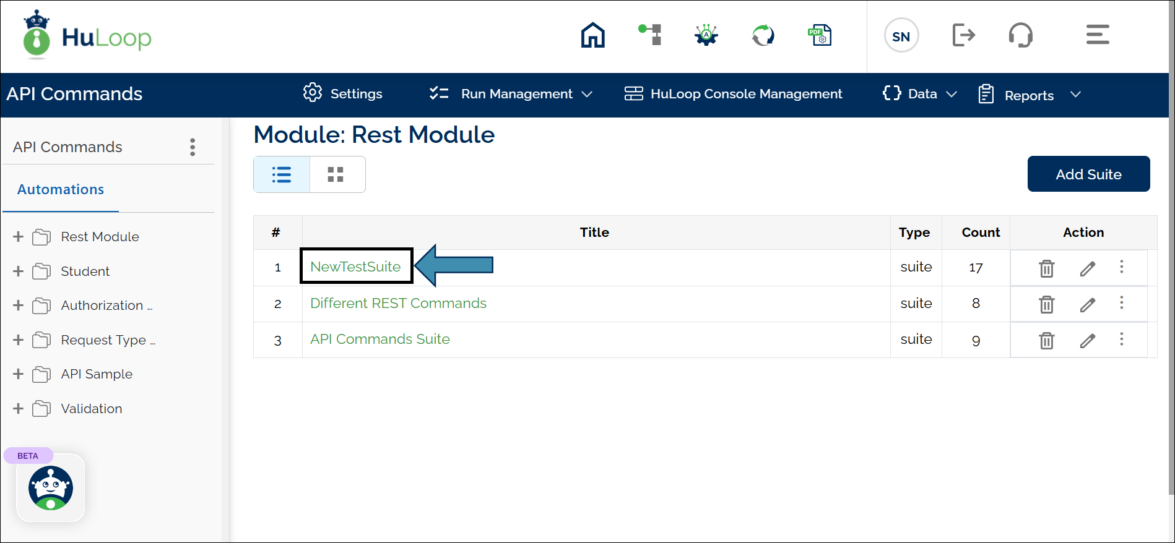Click the automation gear robot icon
Screen dimensions: 1175x543
(706, 35)
